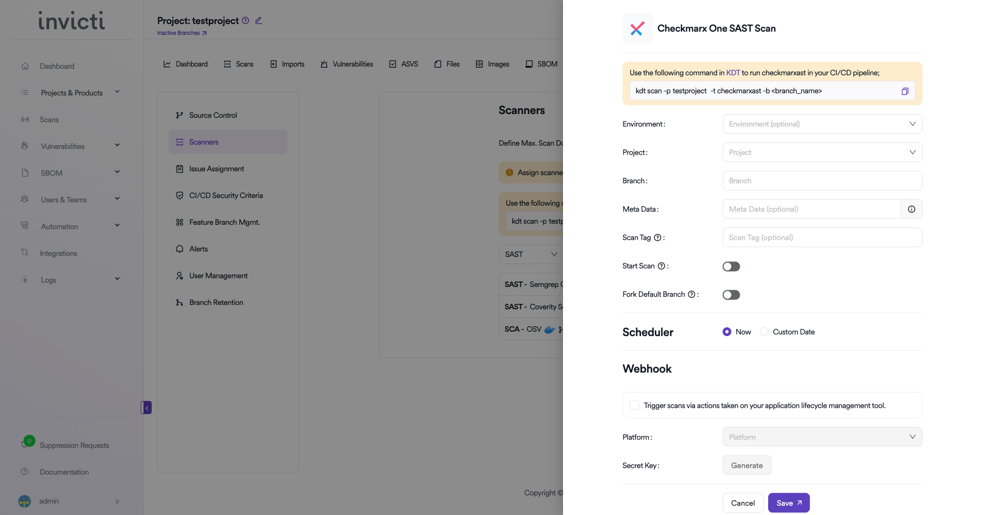Open the project Dashboard tab
The image size is (982, 515).
pyautogui.click(x=185, y=64)
